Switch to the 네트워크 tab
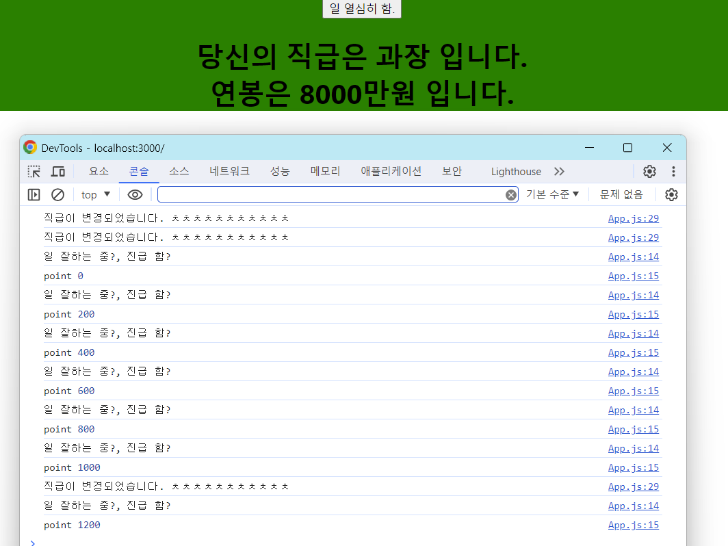The height and width of the screenshot is (546, 728). coord(229,171)
